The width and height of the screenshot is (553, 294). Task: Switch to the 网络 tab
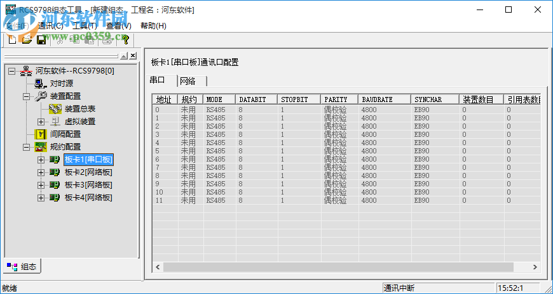tap(191, 81)
